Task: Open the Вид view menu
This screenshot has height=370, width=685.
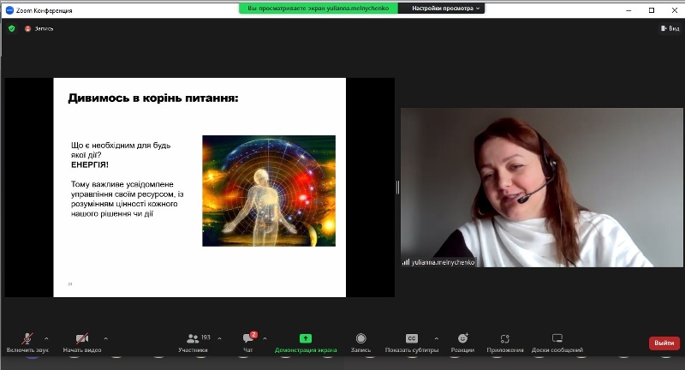Action: tap(669, 28)
